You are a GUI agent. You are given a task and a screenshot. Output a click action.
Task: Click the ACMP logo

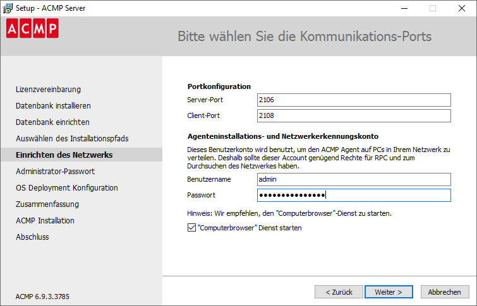pos(32,28)
